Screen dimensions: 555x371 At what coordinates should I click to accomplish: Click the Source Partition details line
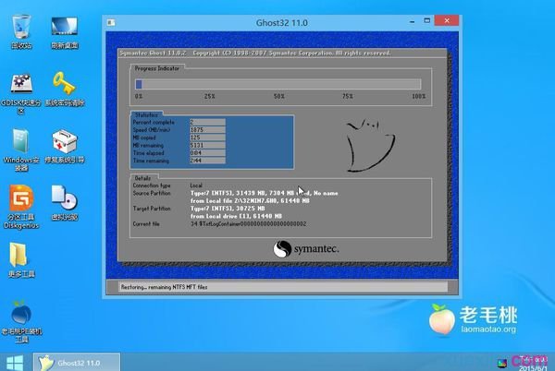pos(264,193)
